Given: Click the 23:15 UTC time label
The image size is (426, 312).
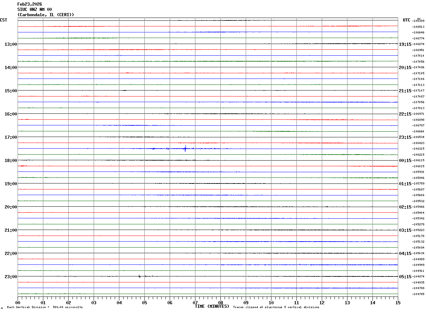Looking at the screenshot, I should pos(405,137).
